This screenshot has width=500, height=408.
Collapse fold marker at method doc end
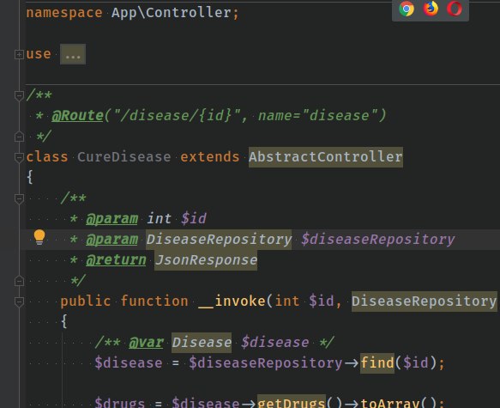point(19,281)
